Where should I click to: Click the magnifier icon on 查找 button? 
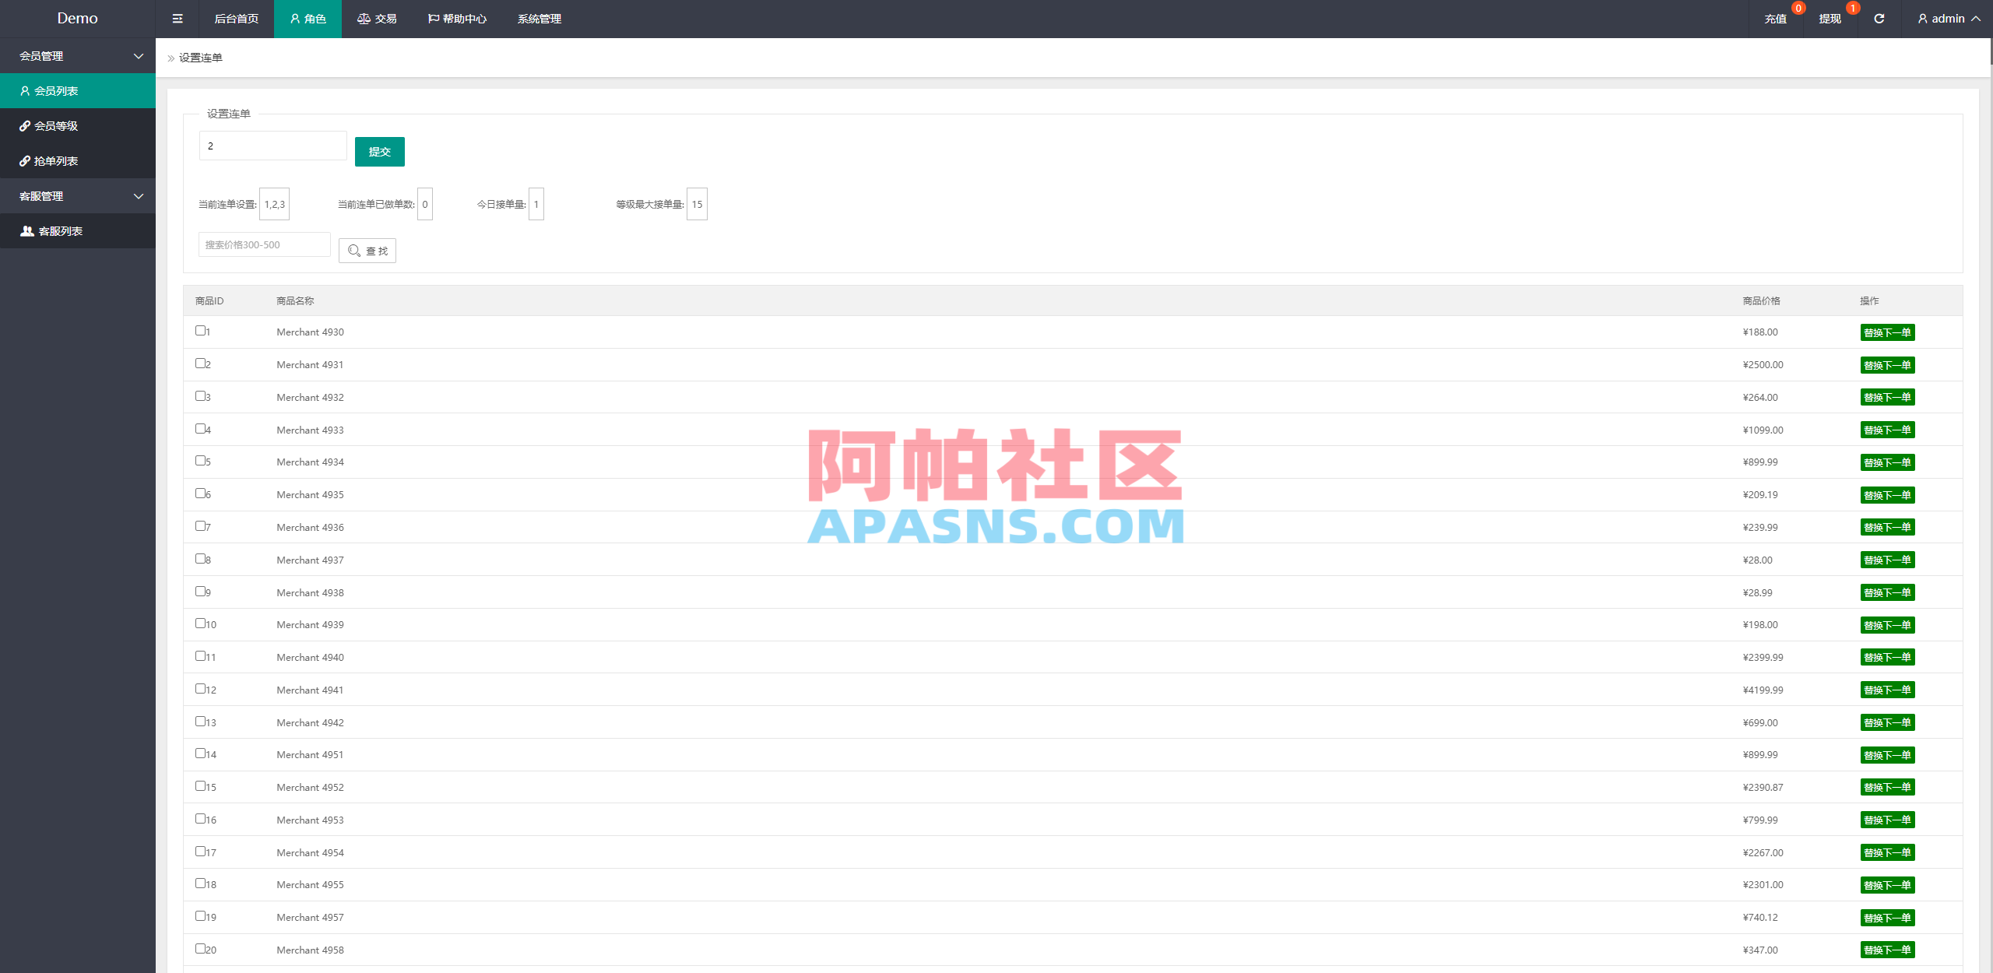355,250
